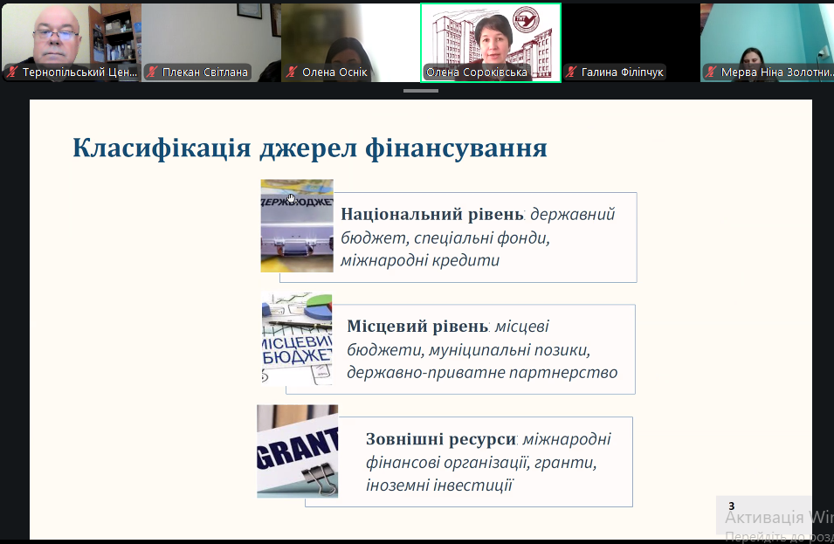The height and width of the screenshot is (544, 834).
Task: Select Олена Оснік video tile
Action: (349, 35)
